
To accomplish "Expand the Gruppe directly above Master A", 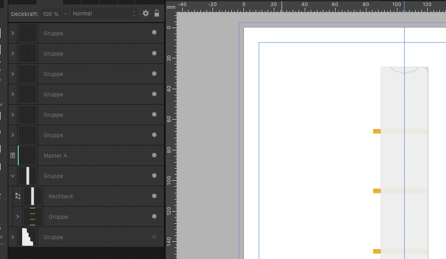I will tap(13, 135).
